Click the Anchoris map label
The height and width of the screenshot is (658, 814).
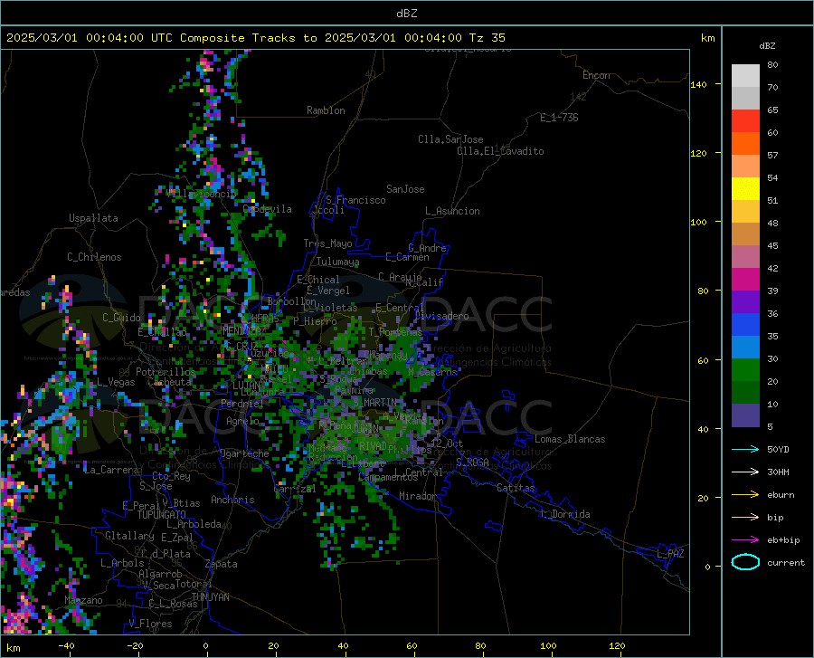click(232, 500)
